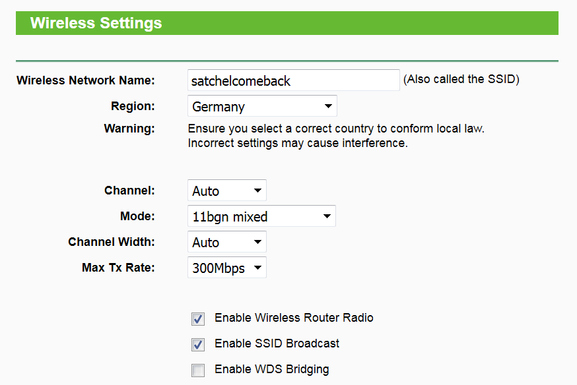Click the "Channel Width:" field label
The height and width of the screenshot is (385, 577).
click(112, 242)
